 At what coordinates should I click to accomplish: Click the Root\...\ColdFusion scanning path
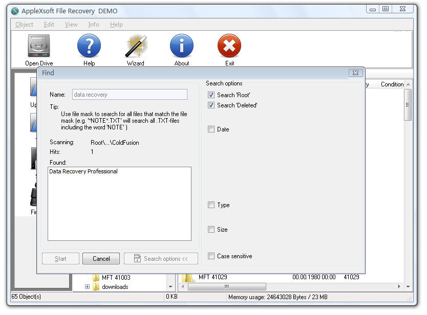(x=115, y=143)
